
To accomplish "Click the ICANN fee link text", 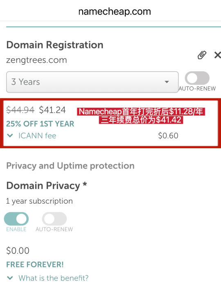I will coord(37,136).
